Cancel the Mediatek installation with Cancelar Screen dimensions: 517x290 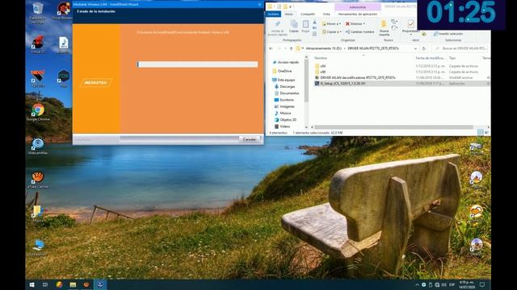[x=250, y=139]
